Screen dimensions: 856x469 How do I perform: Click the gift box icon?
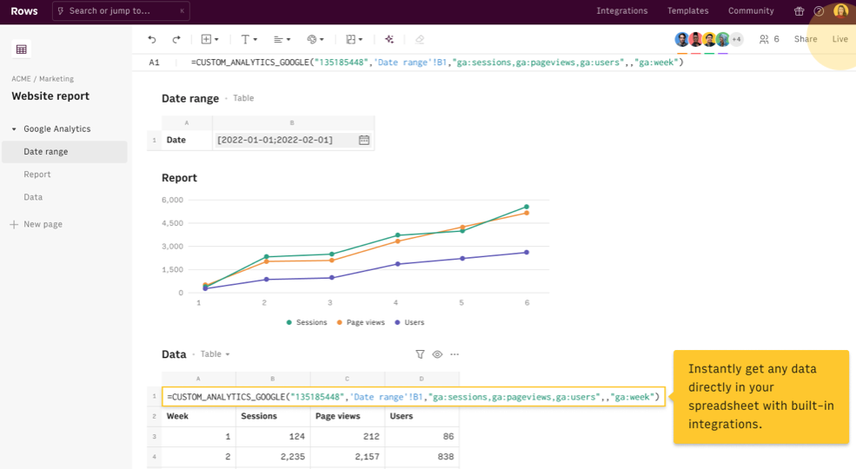[800, 11]
